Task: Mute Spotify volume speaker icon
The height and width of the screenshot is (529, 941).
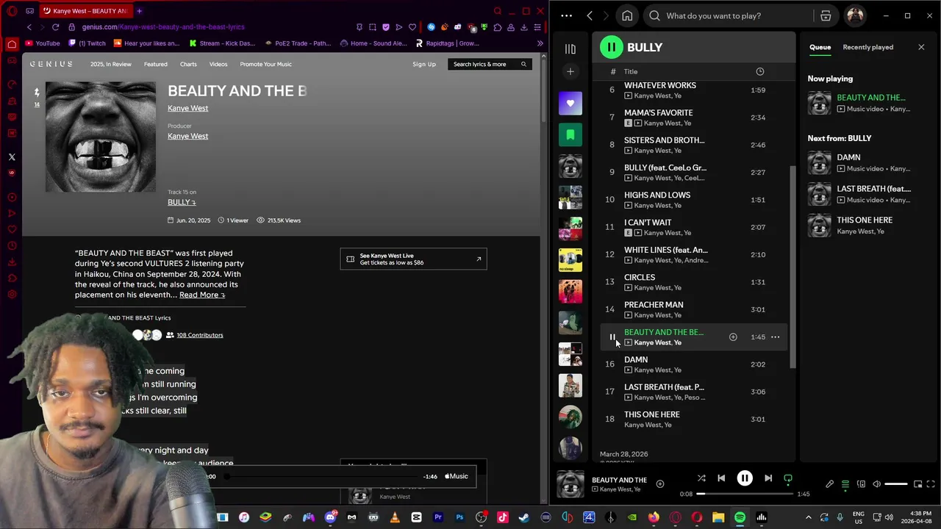Action: pyautogui.click(x=877, y=484)
